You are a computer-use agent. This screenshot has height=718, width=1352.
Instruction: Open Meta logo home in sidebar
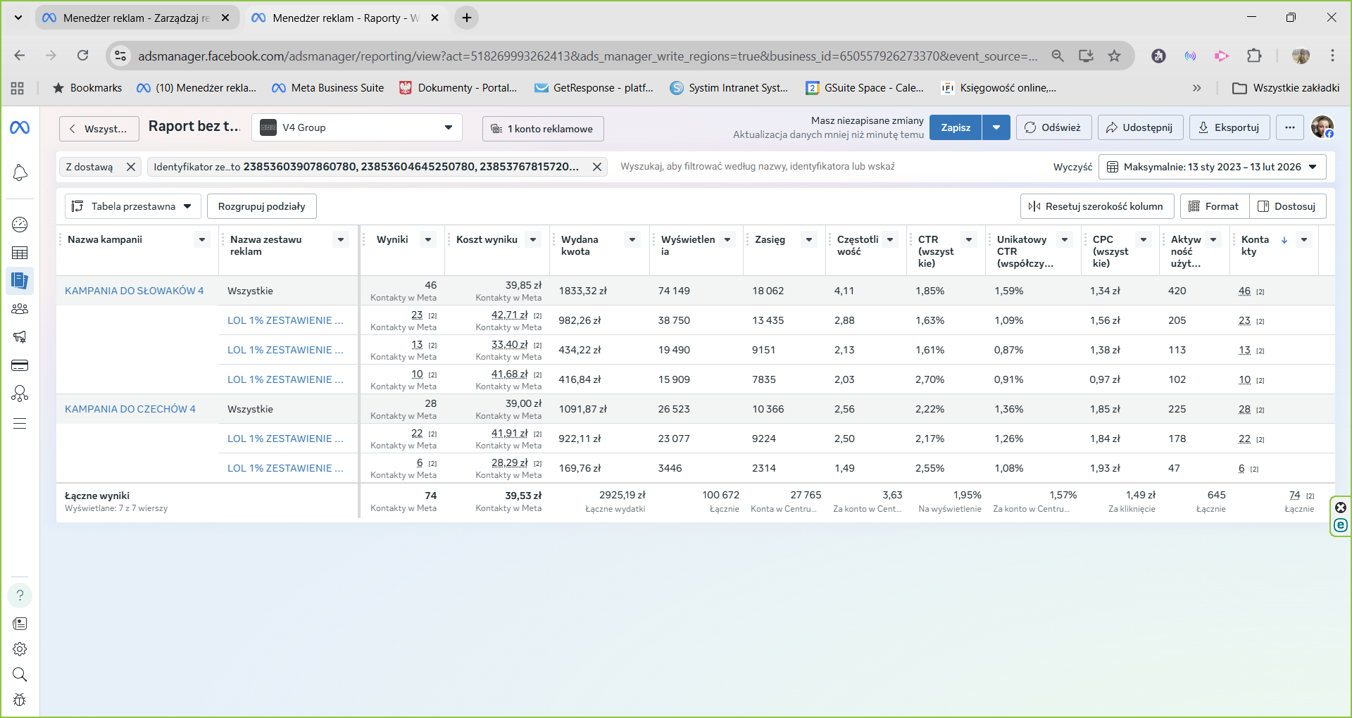pyautogui.click(x=20, y=127)
